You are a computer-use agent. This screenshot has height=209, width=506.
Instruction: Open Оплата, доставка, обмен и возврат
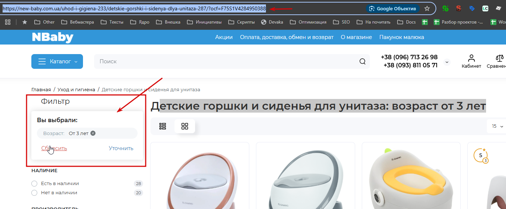(287, 37)
